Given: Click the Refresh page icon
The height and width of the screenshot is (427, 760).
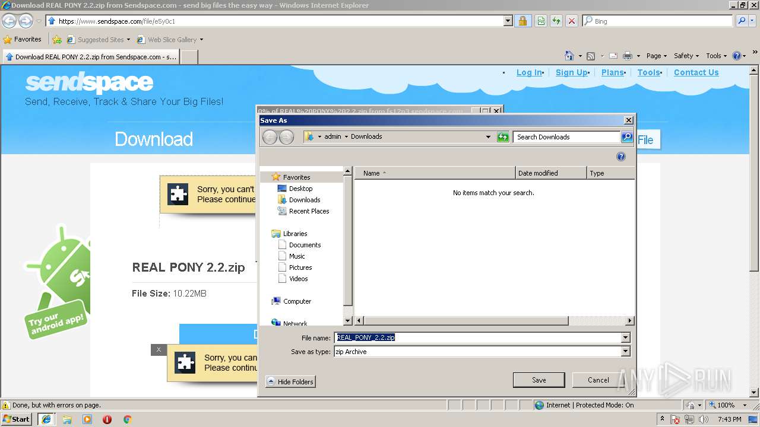Looking at the screenshot, I should 556,21.
